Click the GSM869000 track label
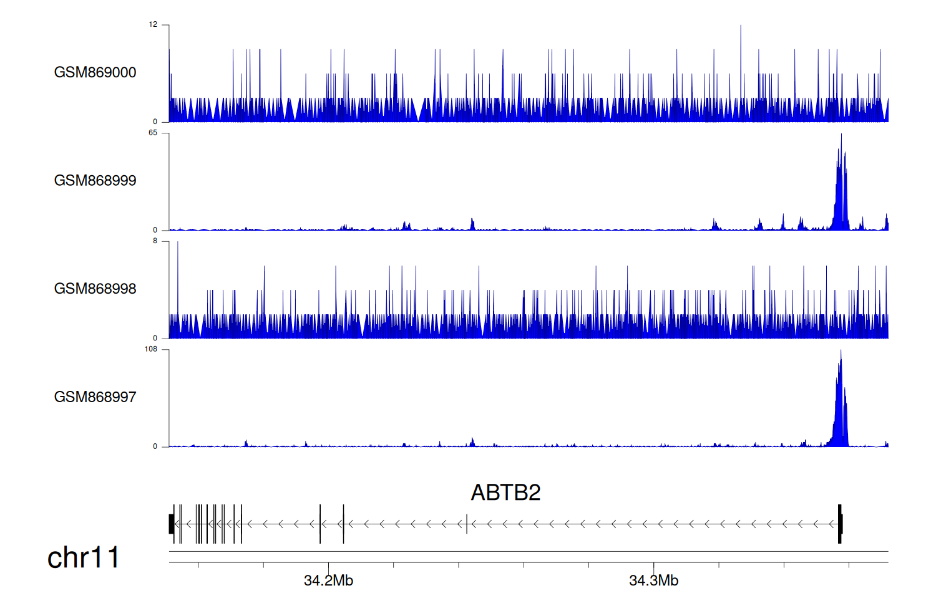936x611 pixels. click(95, 72)
